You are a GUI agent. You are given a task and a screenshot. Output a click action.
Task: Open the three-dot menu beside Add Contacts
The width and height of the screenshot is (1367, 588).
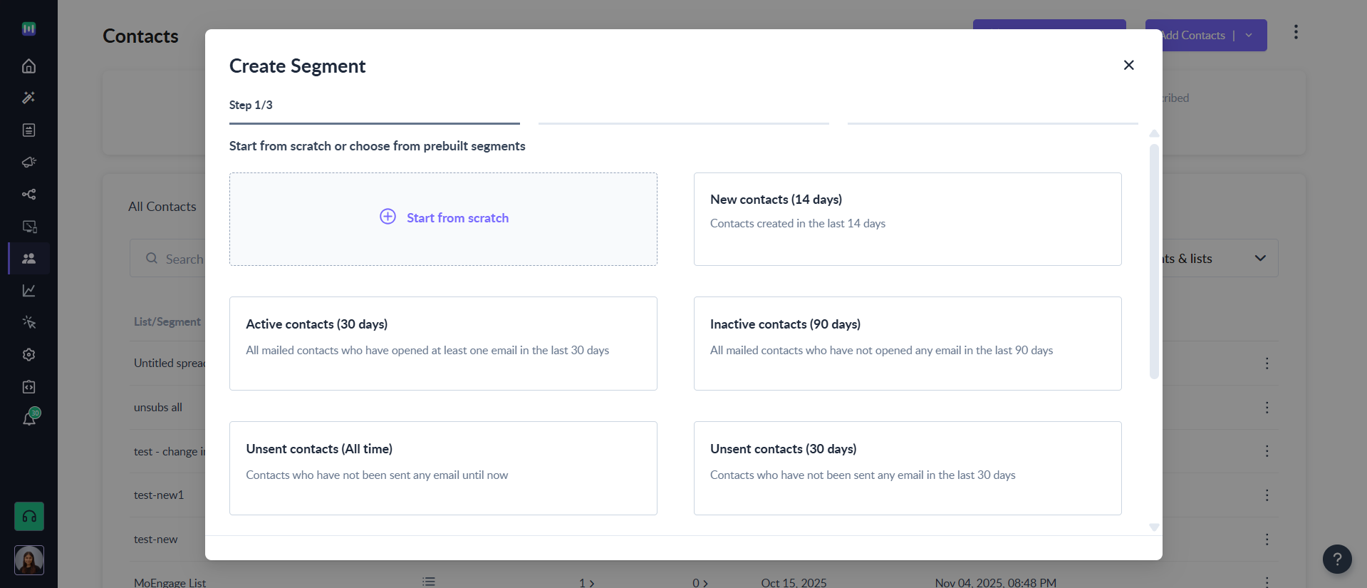coord(1296,32)
